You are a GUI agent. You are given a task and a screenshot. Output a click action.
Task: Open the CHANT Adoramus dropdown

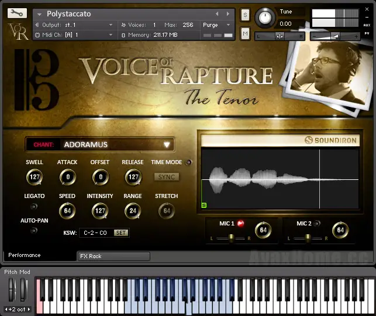pyautogui.click(x=100, y=144)
